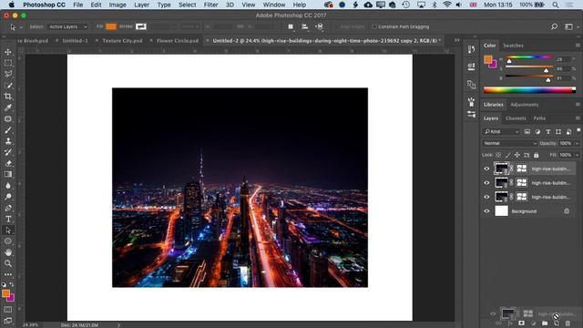Image resolution: width=583 pixels, height=328 pixels.
Task: Expand the hidden document tabs chevron
Action: (457, 40)
